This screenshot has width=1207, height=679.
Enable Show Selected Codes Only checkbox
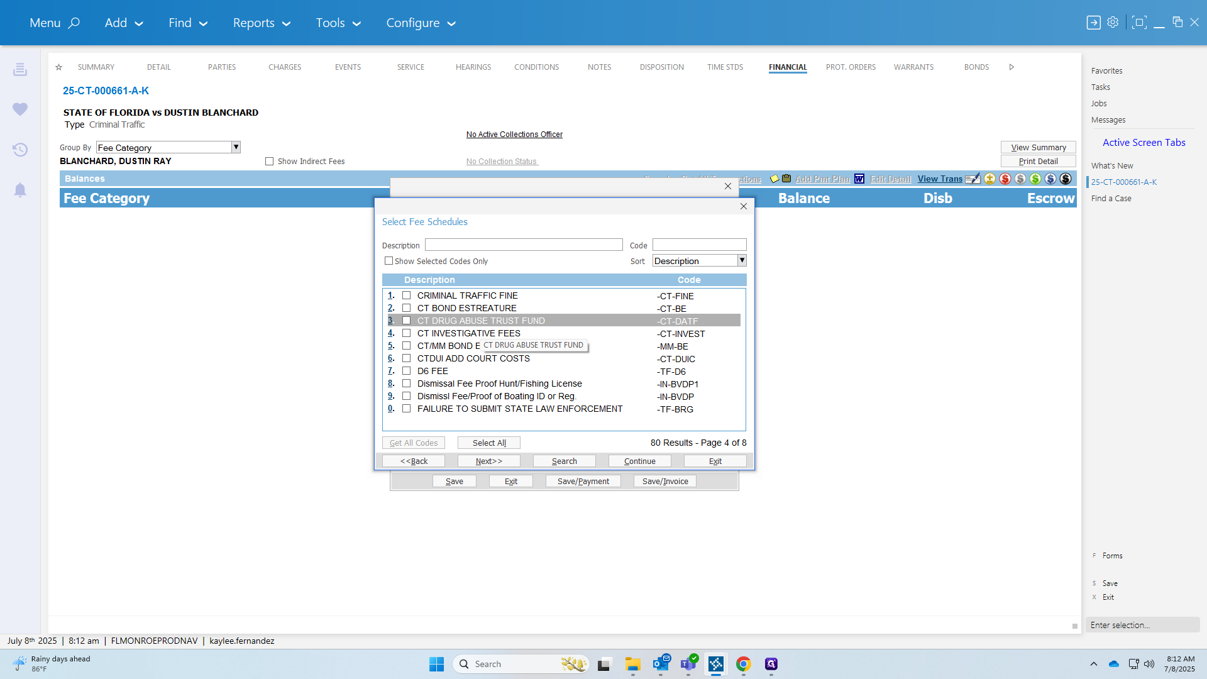coord(389,261)
